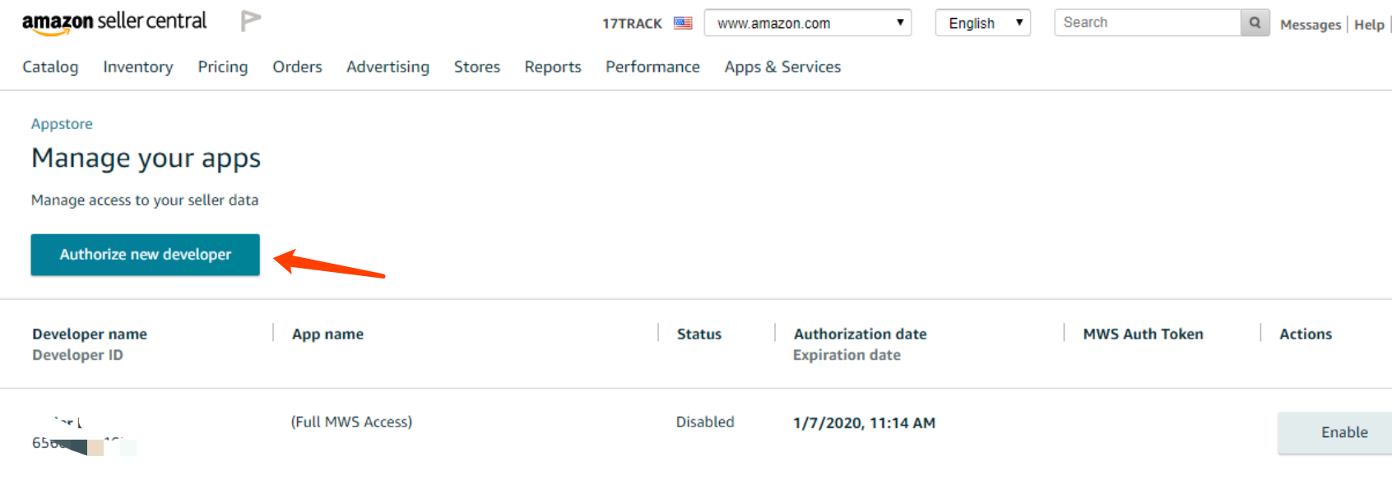Open the Stores menu
Viewport: 1392px width, 484px height.
[477, 67]
